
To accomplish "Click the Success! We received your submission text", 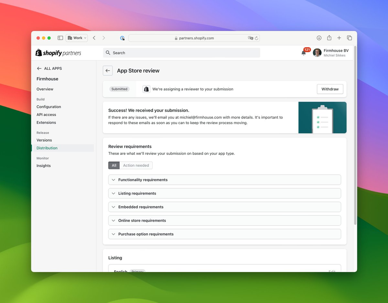I will [x=149, y=110].
